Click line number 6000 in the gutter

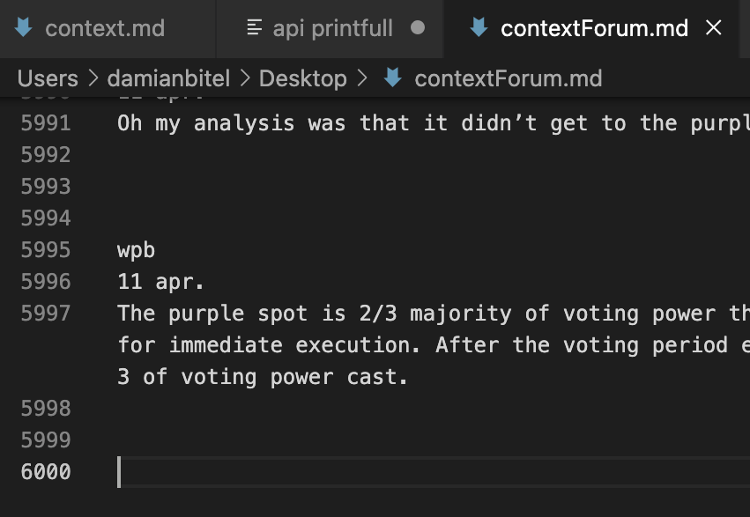[x=46, y=472]
